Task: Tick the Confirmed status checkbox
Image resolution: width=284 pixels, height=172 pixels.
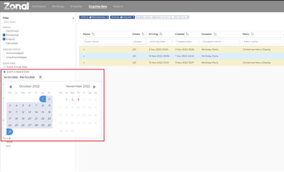Action: click(x=4, y=31)
